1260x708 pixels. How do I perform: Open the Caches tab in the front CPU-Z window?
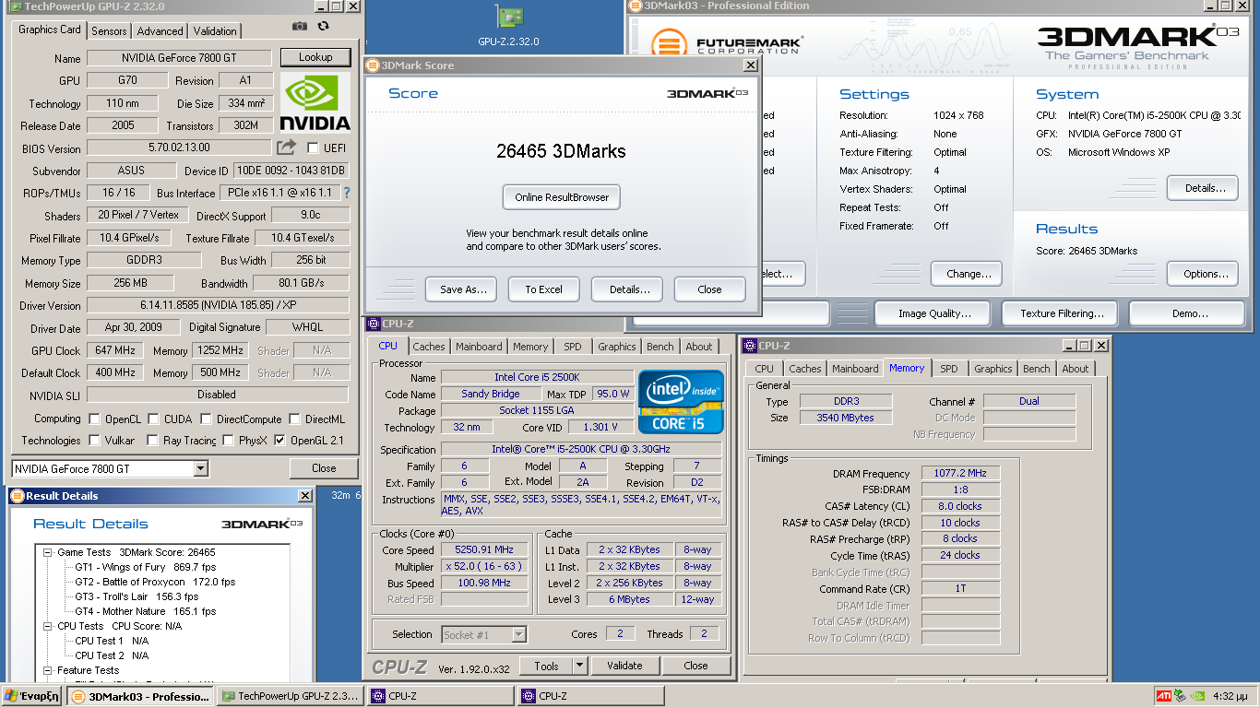click(429, 347)
